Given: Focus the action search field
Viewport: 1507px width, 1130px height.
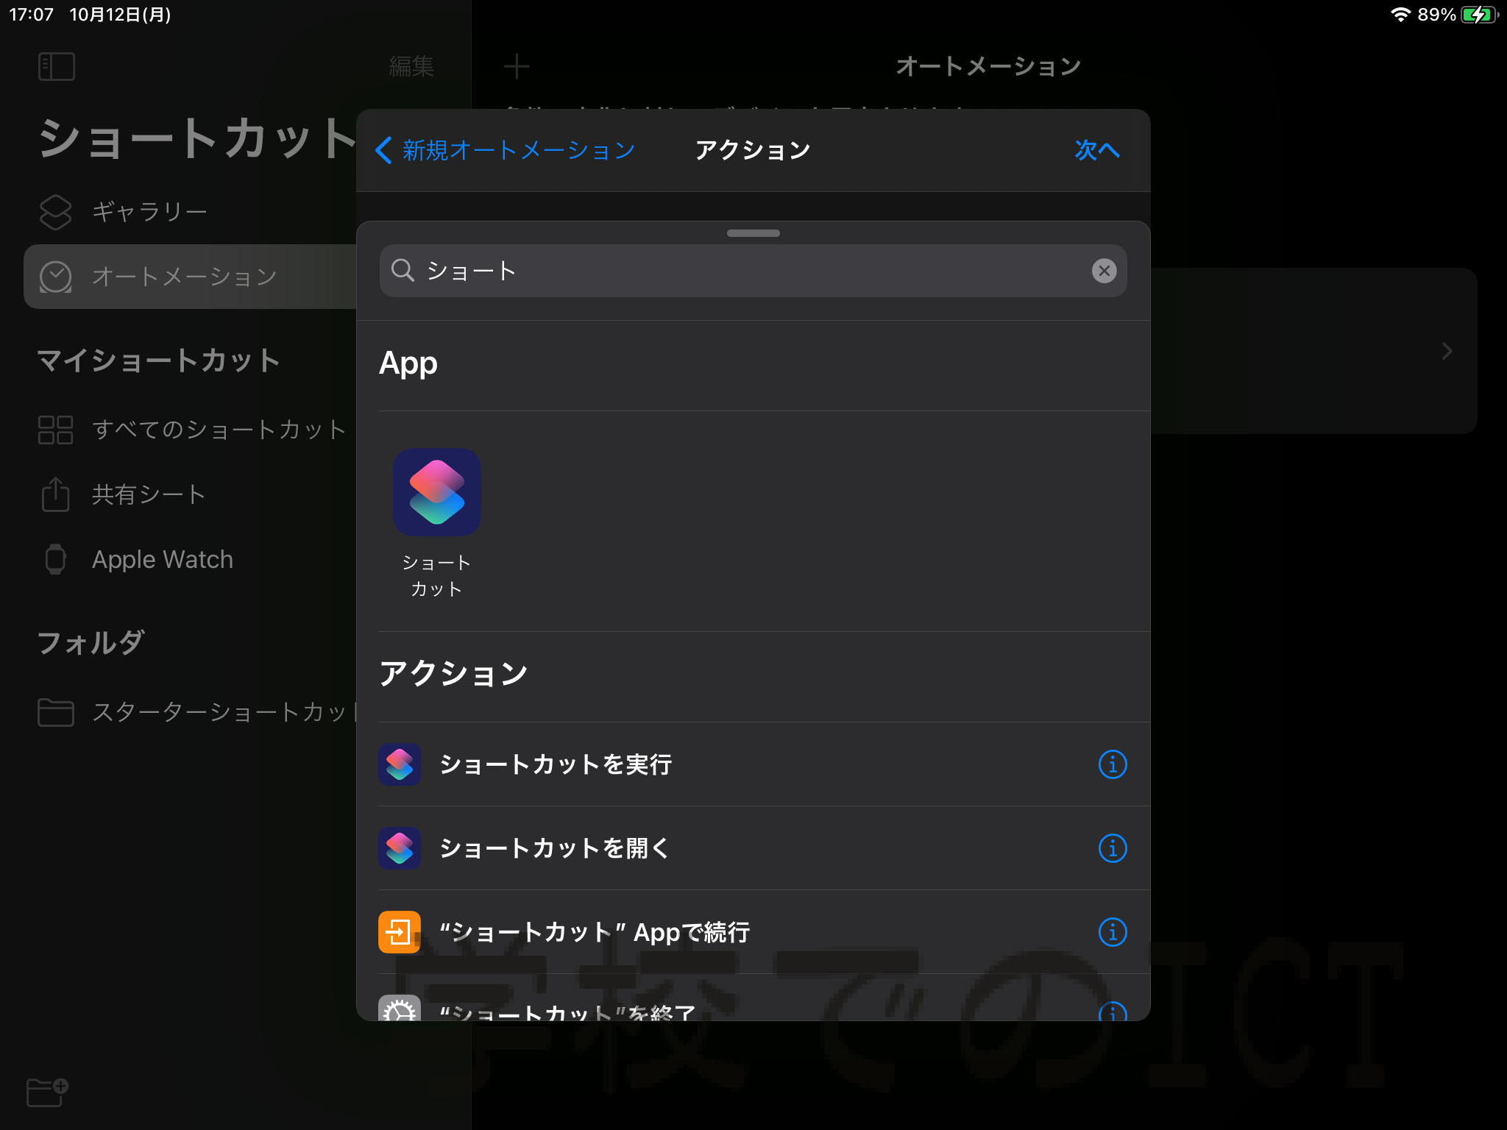Looking at the screenshot, I should coord(753,271).
